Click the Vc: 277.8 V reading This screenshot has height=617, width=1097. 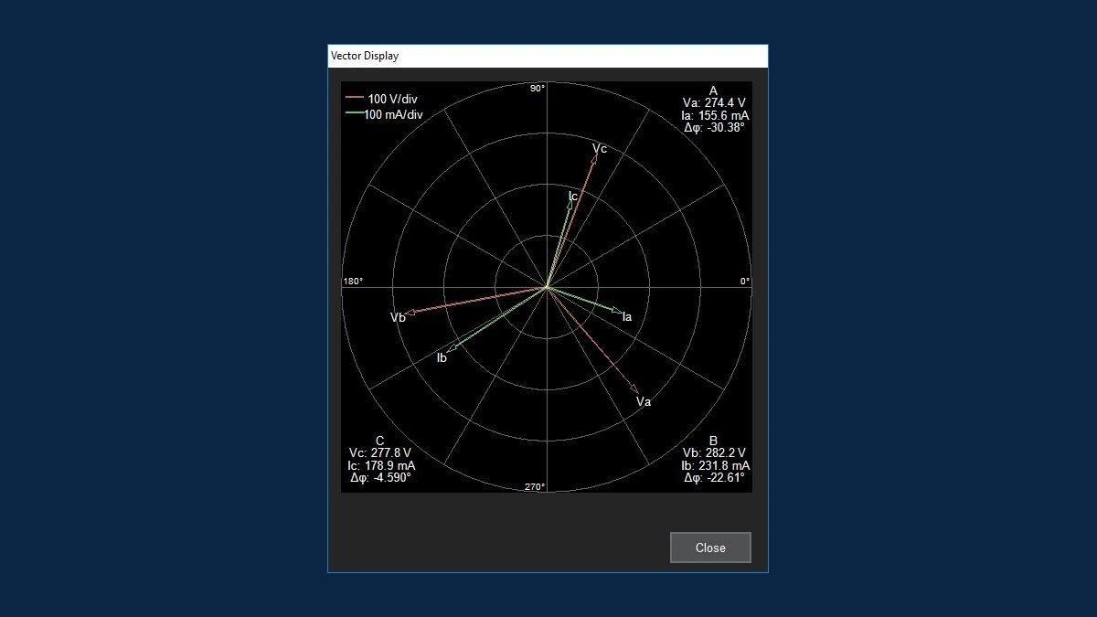pyautogui.click(x=380, y=452)
